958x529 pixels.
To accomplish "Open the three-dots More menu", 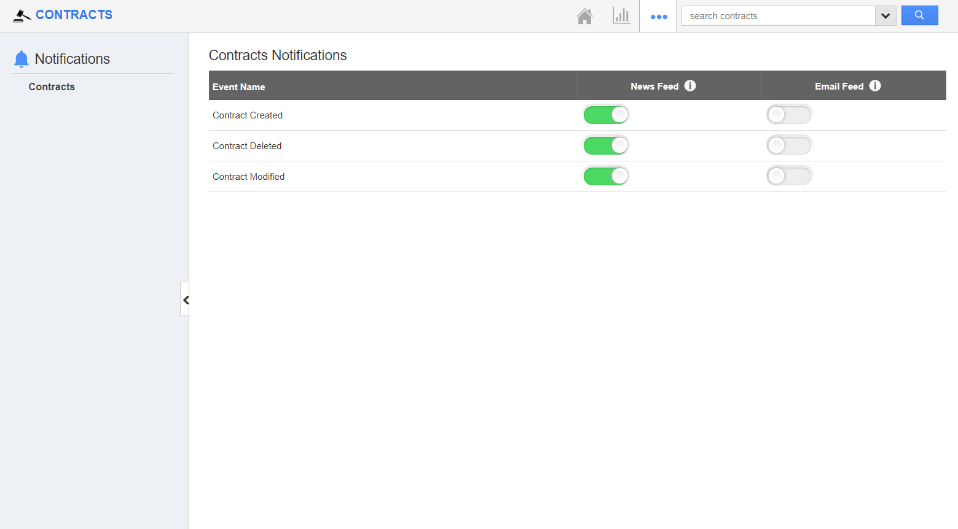I will coord(658,17).
